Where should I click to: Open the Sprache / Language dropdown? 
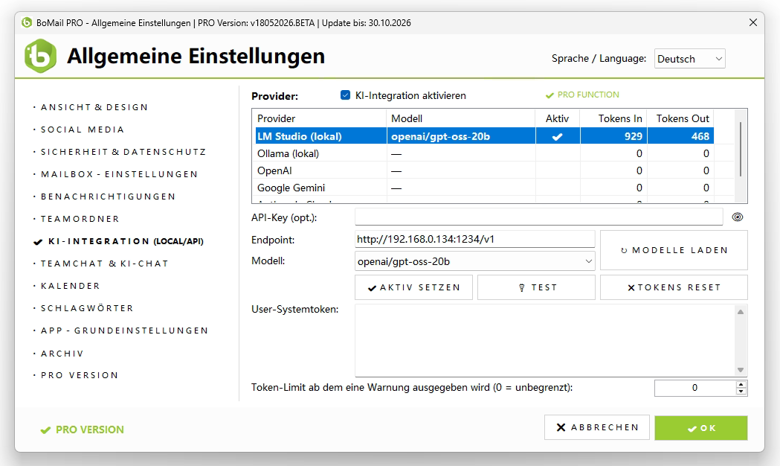click(x=689, y=59)
